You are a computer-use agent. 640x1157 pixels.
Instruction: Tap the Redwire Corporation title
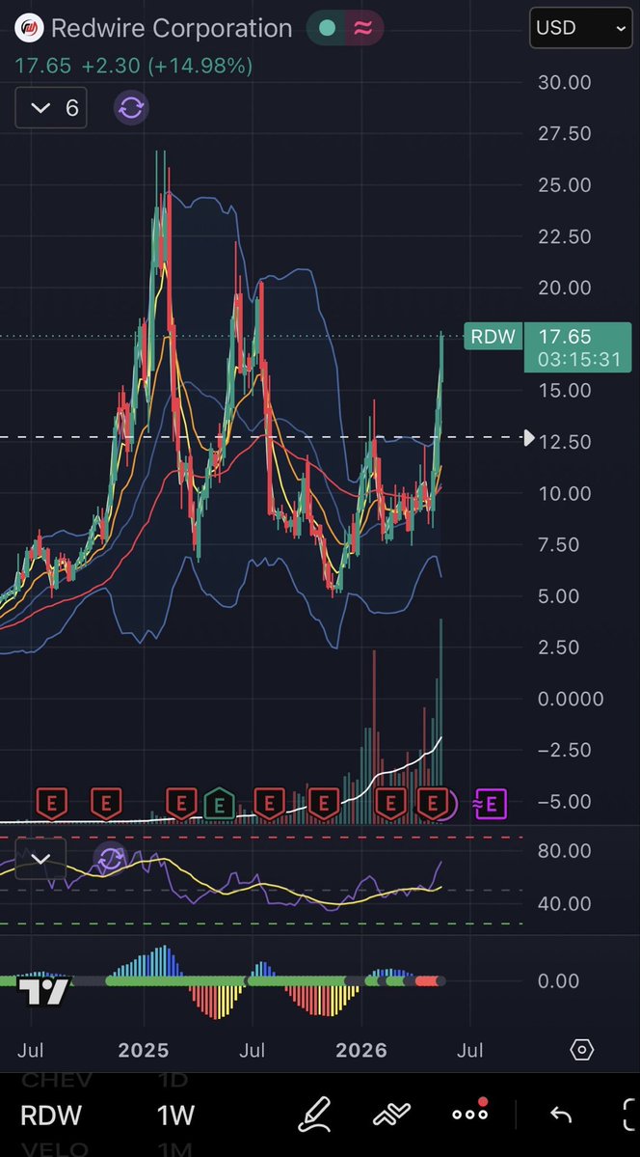(x=172, y=29)
